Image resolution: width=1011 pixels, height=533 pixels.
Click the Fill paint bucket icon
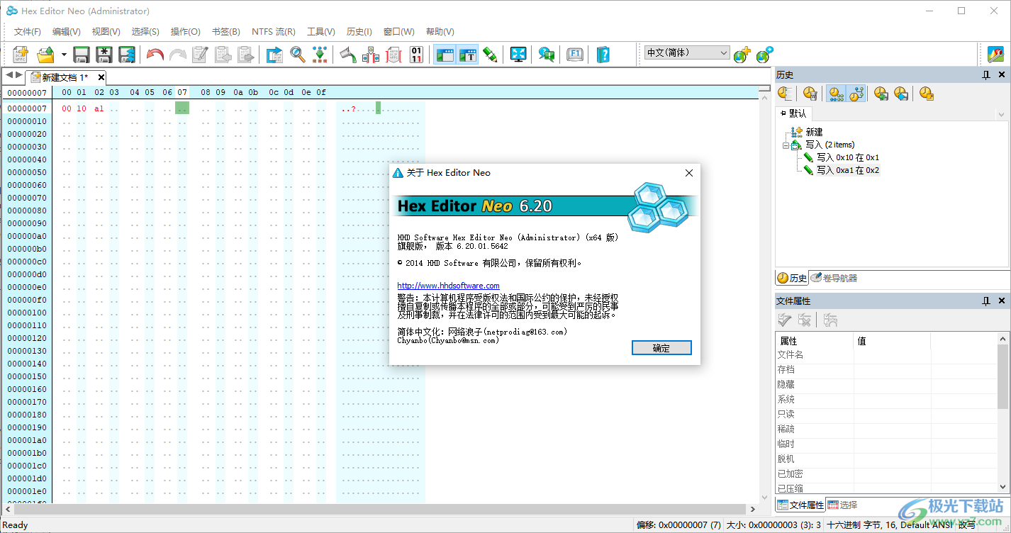point(348,55)
